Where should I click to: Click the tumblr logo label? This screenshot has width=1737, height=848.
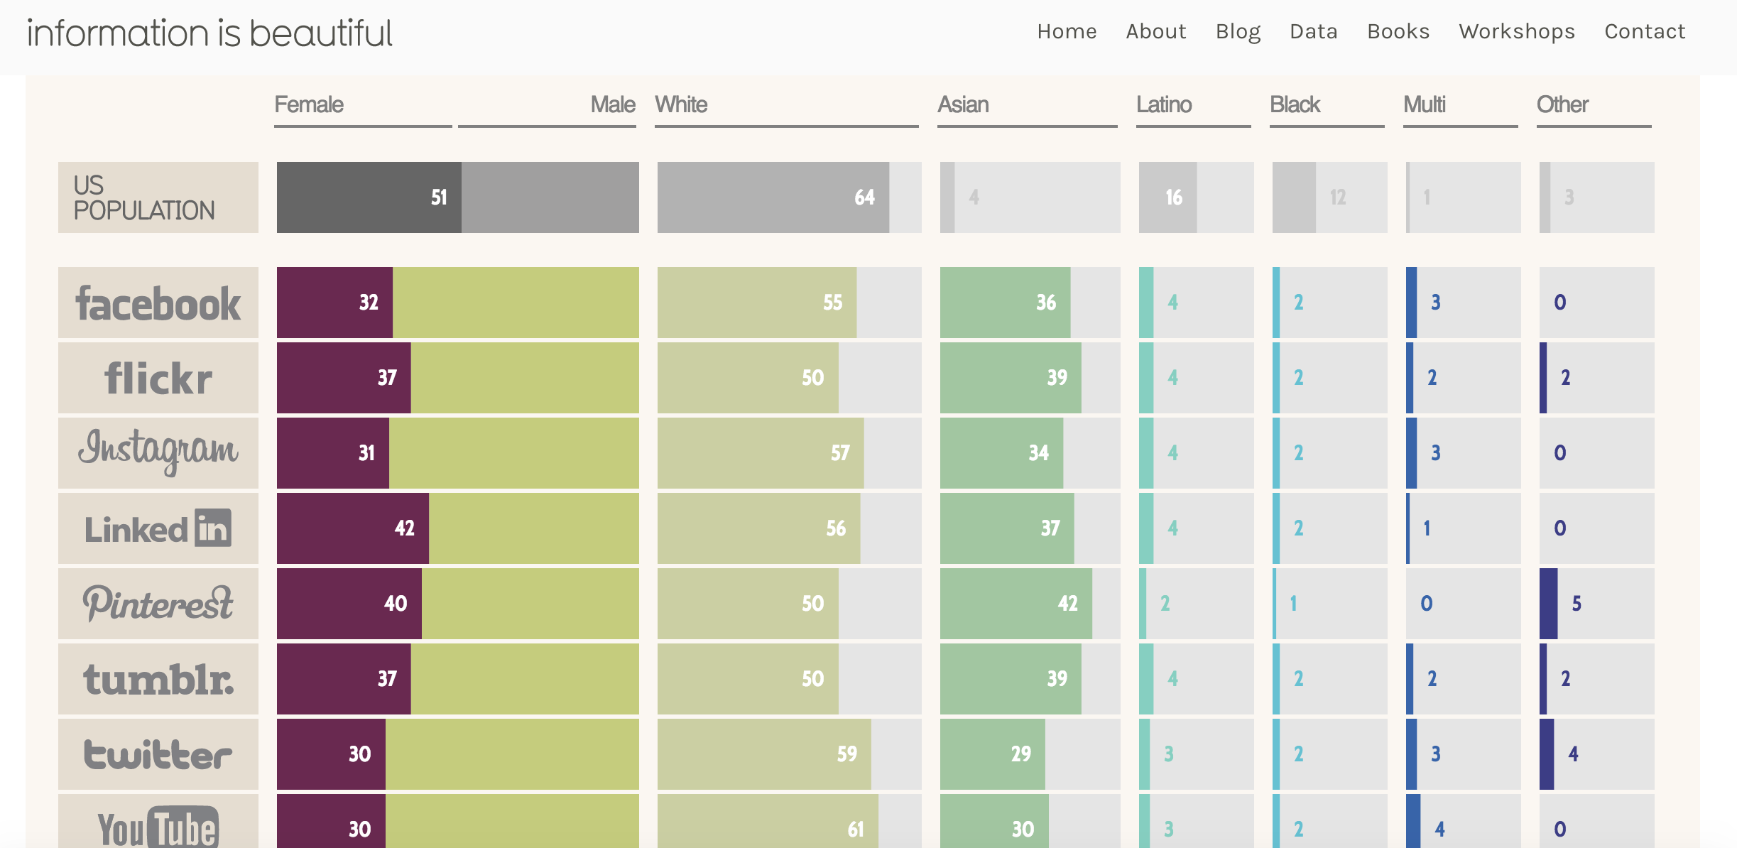(x=158, y=679)
